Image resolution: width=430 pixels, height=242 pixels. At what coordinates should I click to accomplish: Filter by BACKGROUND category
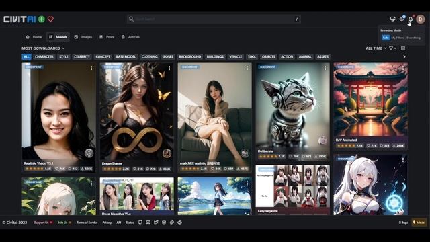189,56
